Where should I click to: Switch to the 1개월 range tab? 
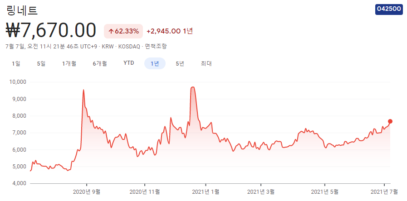(69, 63)
